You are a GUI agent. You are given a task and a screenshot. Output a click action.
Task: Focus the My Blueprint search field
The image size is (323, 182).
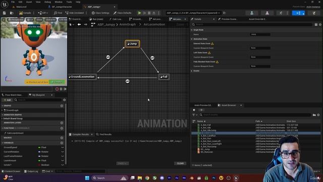38,100
